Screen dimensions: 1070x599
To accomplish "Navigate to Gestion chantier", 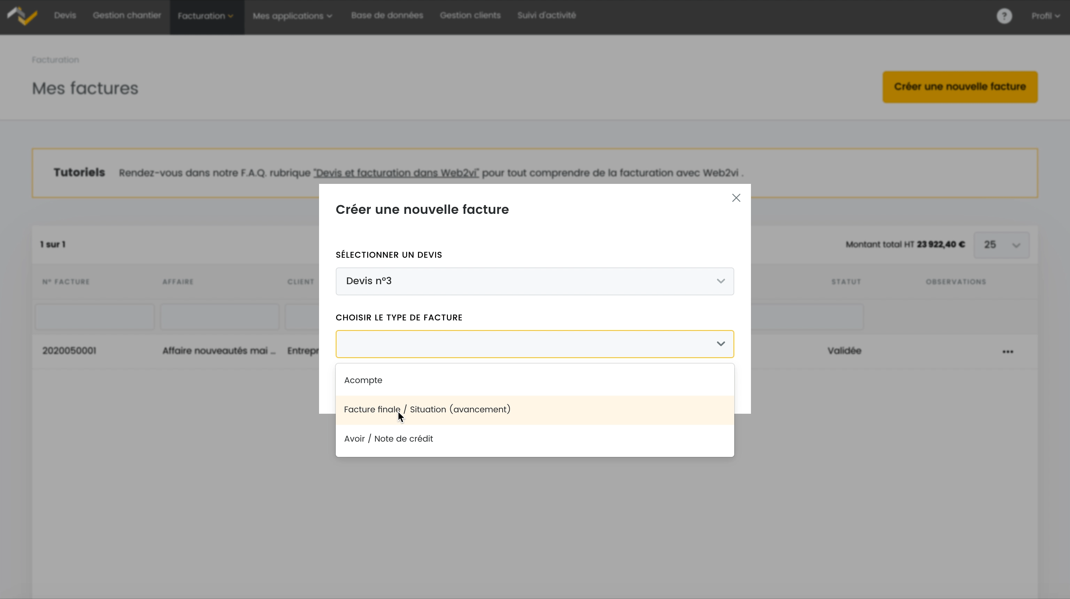I will click(127, 15).
